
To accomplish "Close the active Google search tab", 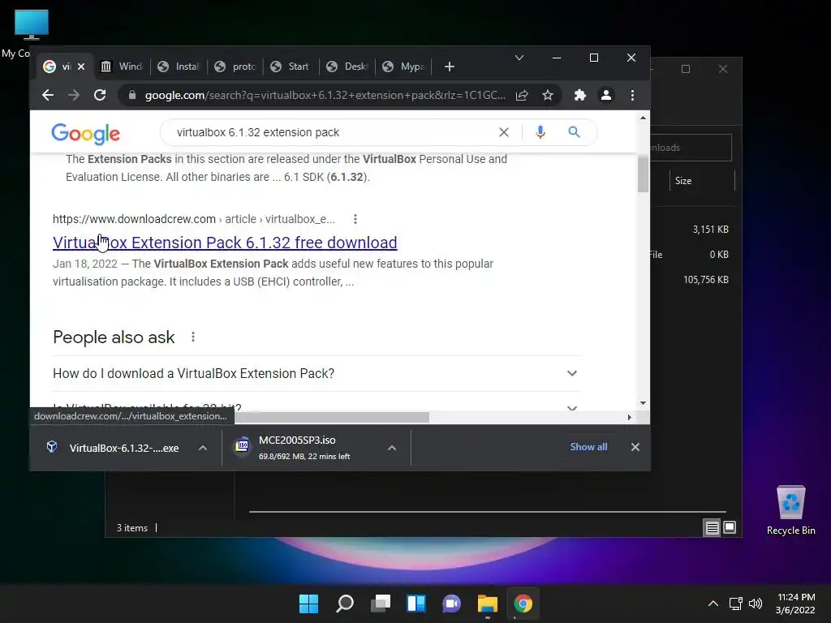I will click(x=81, y=67).
